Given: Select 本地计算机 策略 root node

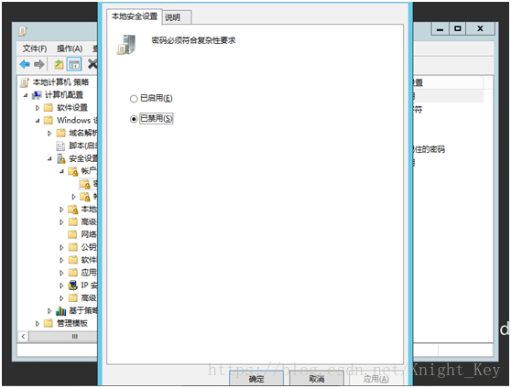Looking at the screenshot, I should pos(60,82).
